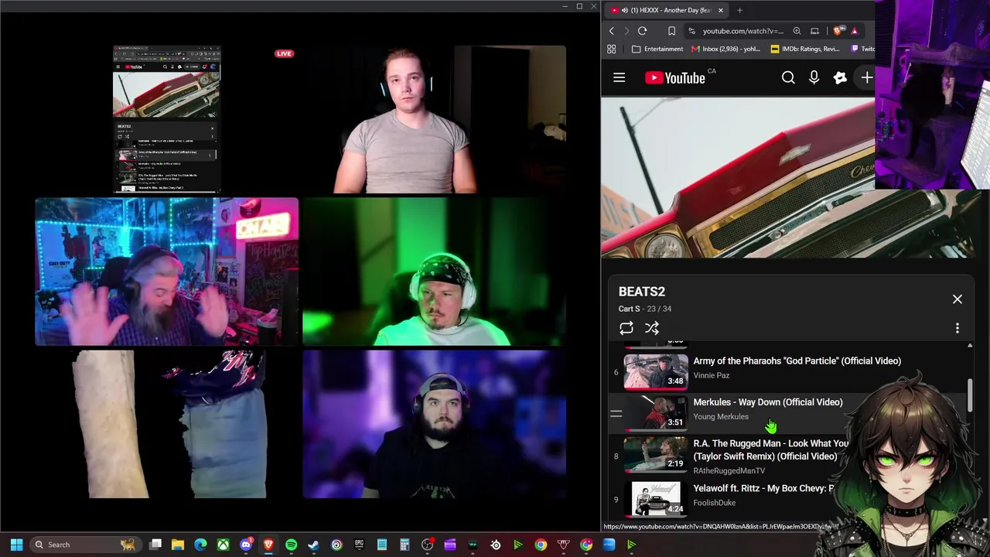This screenshot has width=990, height=557.
Task: Open the IMDb Ratings bookmark
Action: point(805,49)
